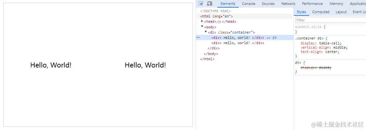The height and width of the screenshot is (130, 366).
Task: Click the ellipsis badge inside head tag
Action: coord(219,22)
